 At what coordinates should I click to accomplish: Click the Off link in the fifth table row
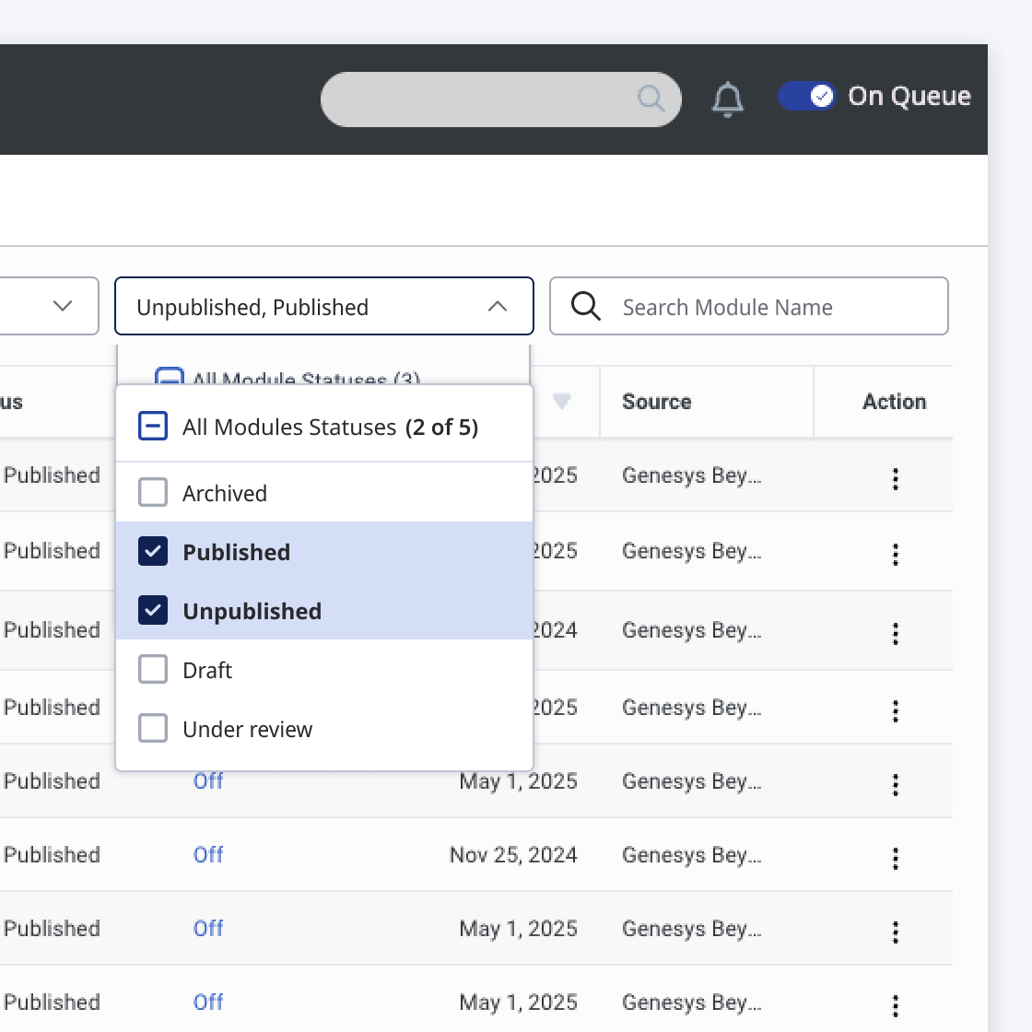[208, 780]
